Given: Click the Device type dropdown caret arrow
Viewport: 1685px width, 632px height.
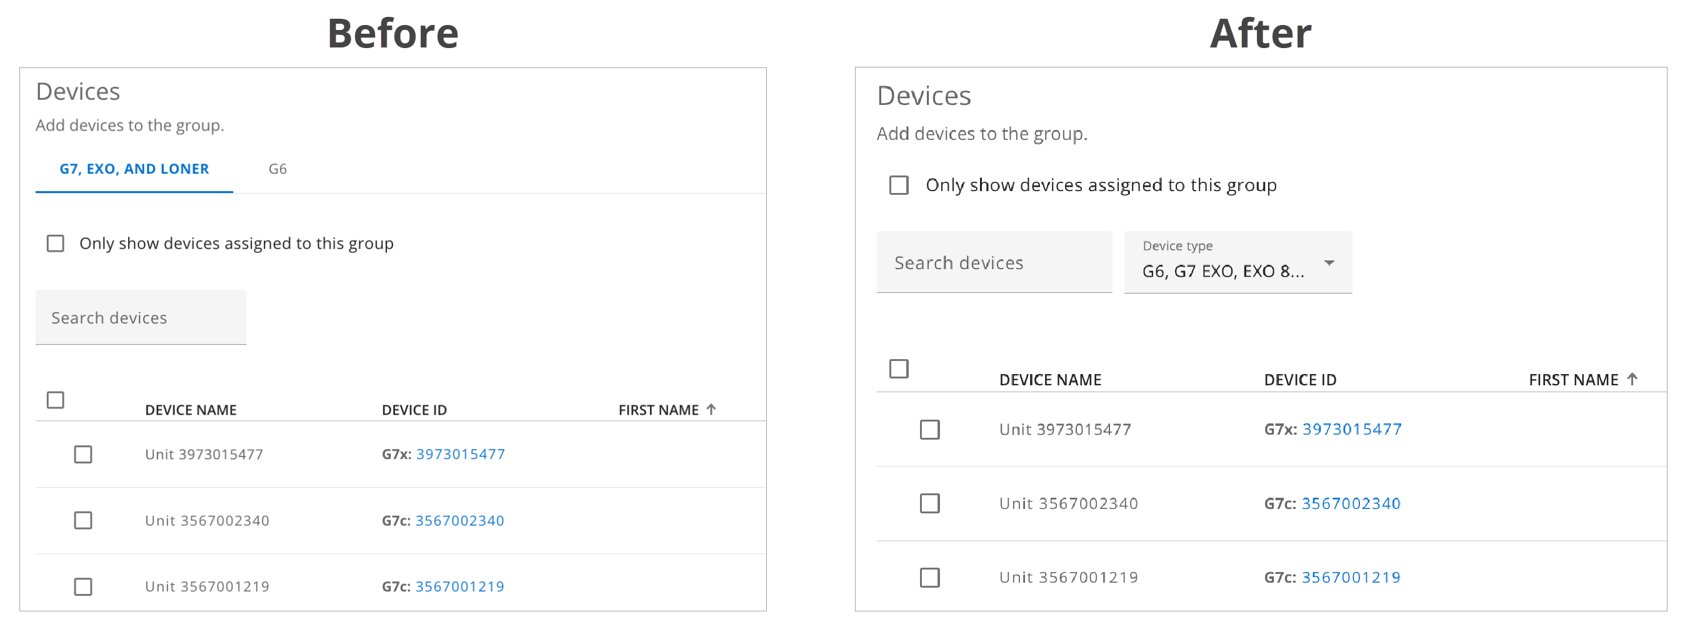Looking at the screenshot, I should (1329, 263).
